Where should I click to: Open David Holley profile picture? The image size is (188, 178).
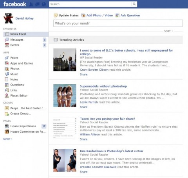(8, 18)
